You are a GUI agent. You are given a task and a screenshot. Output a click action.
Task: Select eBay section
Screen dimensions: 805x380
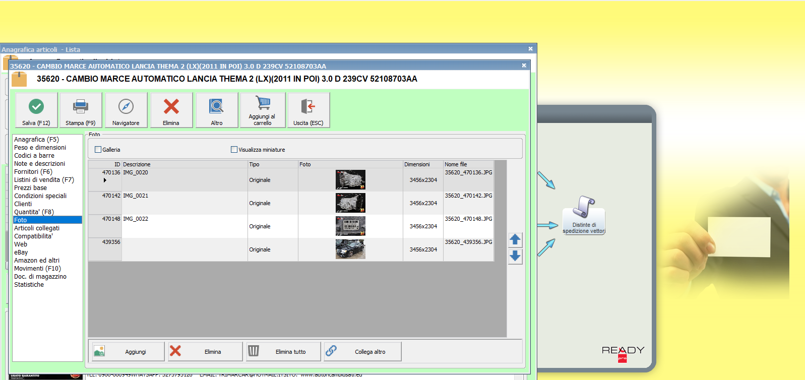click(x=21, y=252)
